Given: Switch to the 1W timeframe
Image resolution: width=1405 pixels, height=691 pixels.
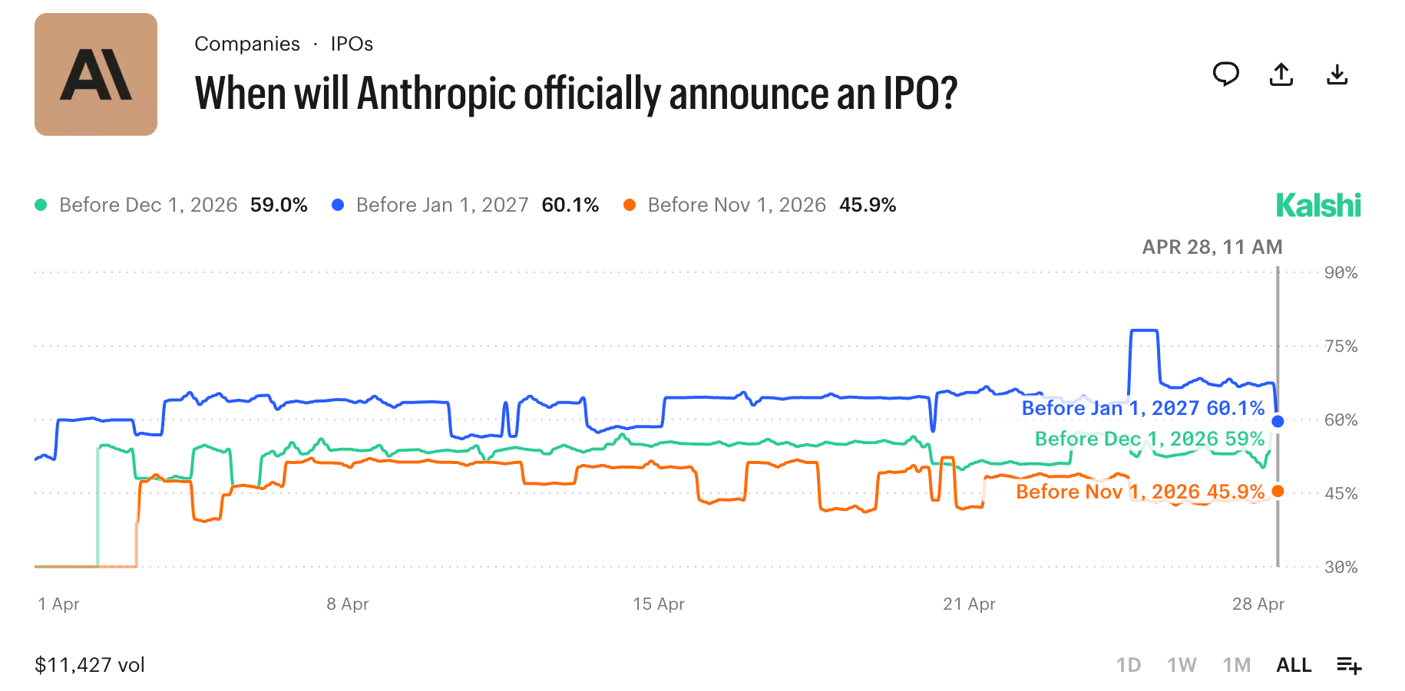Looking at the screenshot, I should click(1181, 665).
